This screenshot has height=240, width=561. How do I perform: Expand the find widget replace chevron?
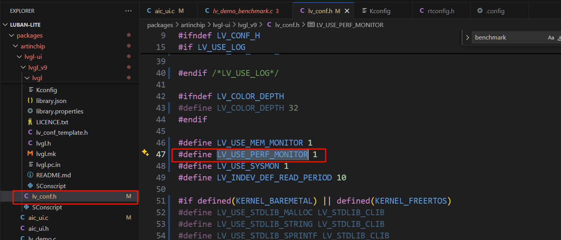click(467, 38)
